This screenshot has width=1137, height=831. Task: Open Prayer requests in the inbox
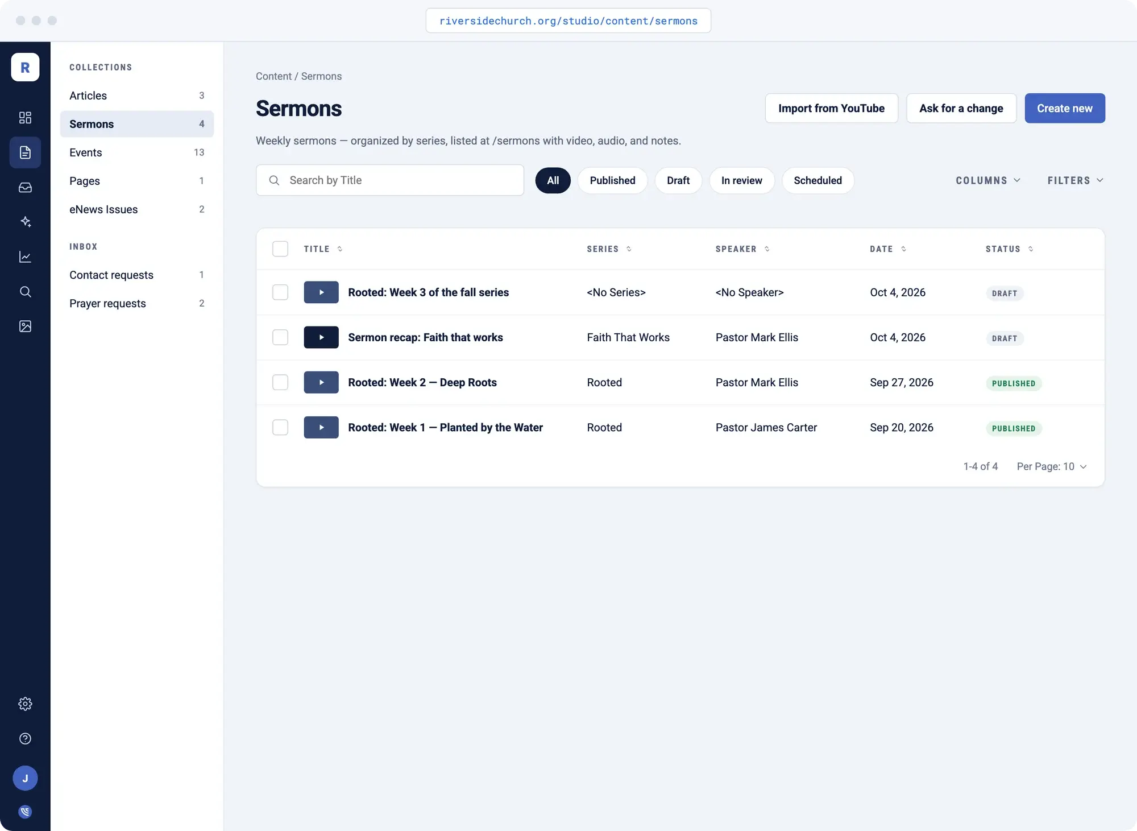click(136, 303)
